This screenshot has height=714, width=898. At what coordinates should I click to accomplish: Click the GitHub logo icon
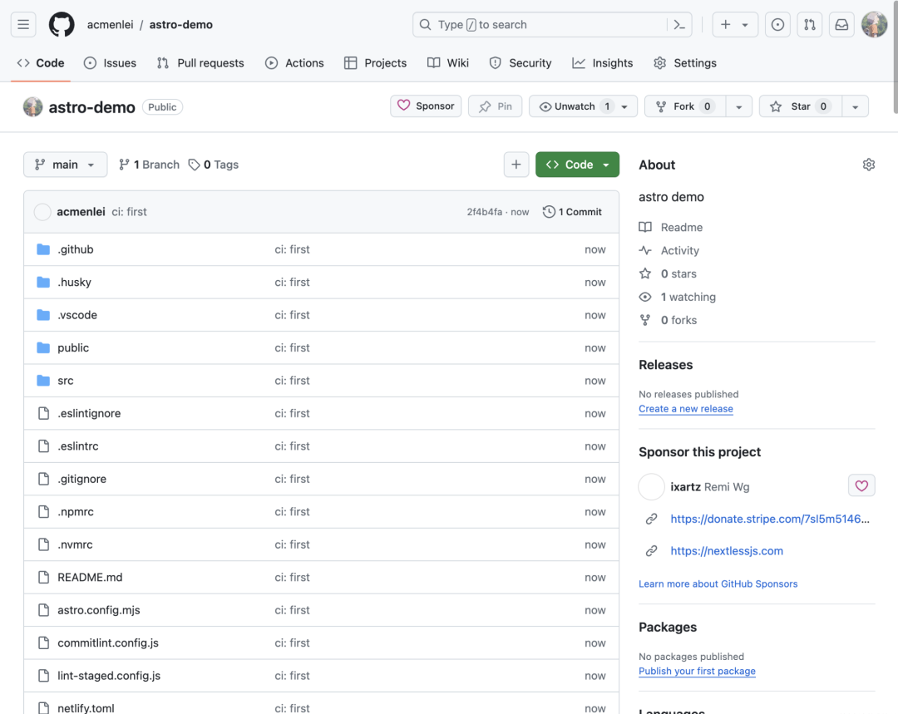point(62,25)
